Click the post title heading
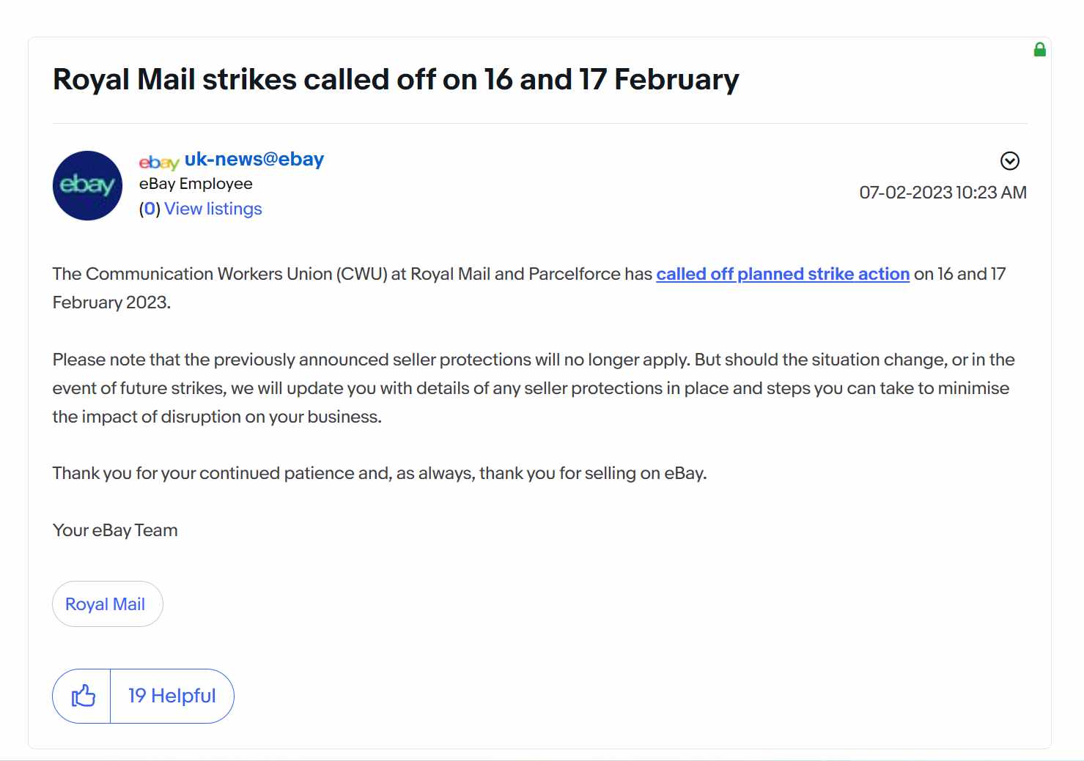Image resolution: width=1084 pixels, height=761 pixels. (396, 79)
